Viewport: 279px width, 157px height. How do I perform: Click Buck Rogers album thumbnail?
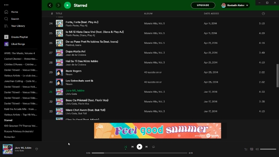tap(59, 72)
